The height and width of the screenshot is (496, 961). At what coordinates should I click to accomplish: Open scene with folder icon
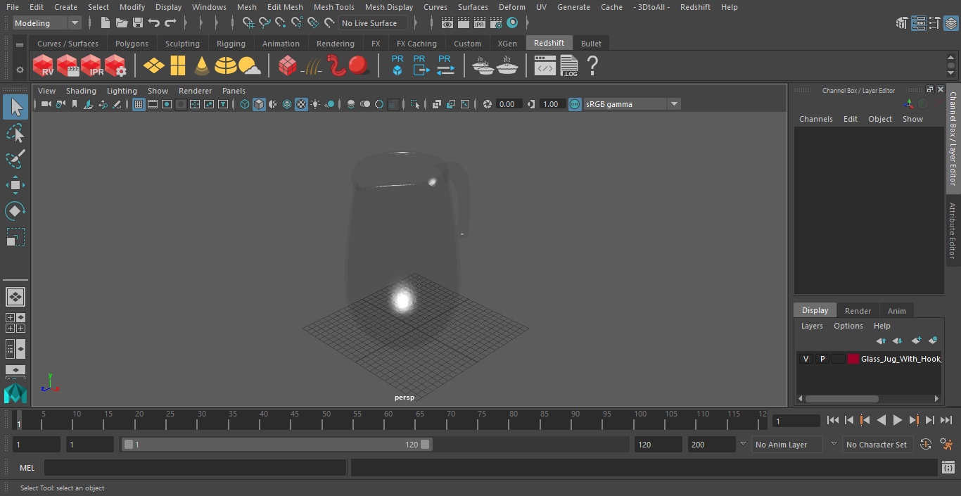[122, 23]
